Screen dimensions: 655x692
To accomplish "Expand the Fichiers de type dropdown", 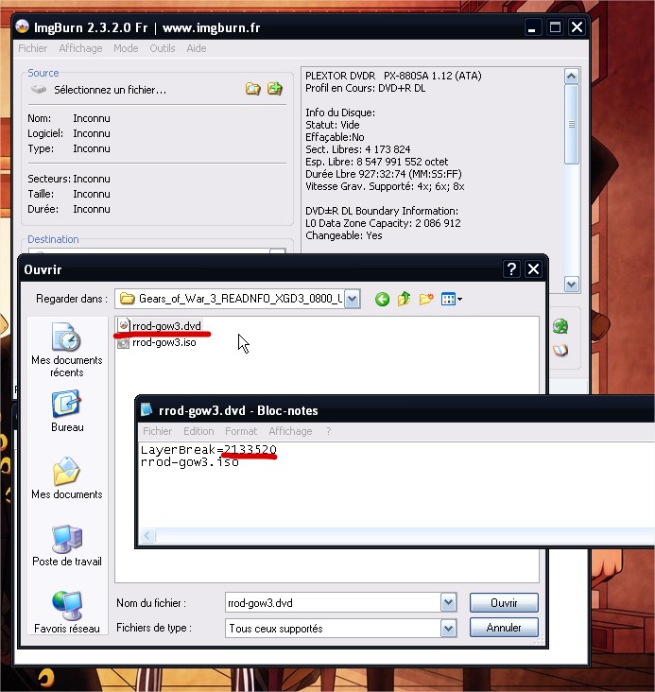I will coord(448,628).
